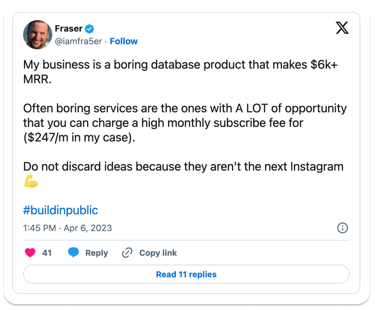Click the sentence about the next Instagram
The width and height of the screenshot is (375, 310).
coord(183,166)
